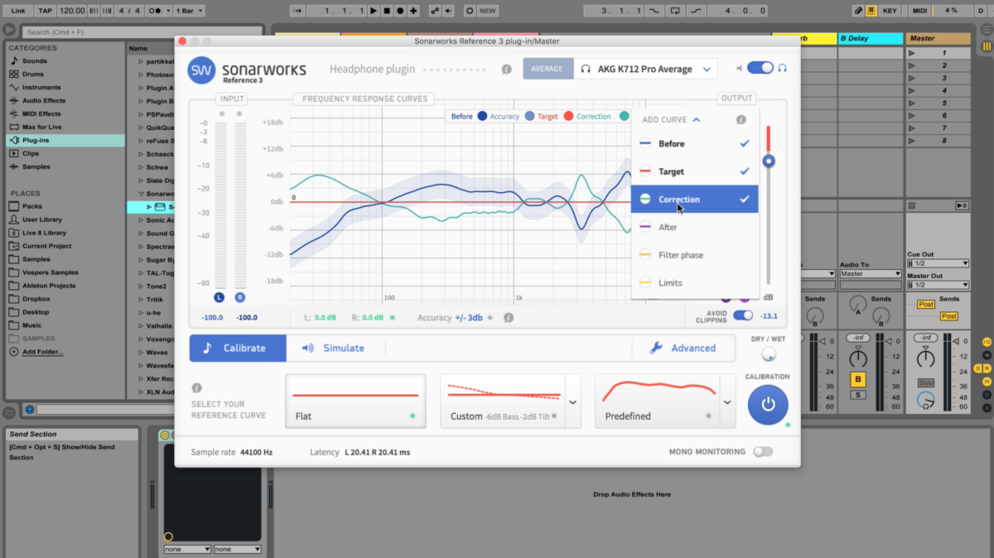Adjust the output gain slider handle
This screenshot has height=558, width=994.
click(x=769, y=161)
